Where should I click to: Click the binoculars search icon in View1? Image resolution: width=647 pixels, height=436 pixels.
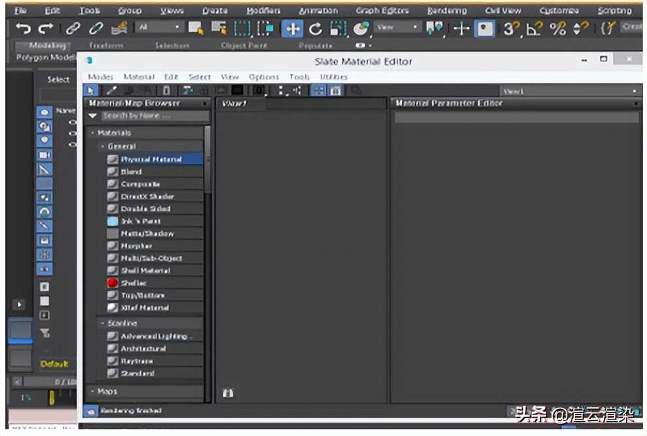229,393
